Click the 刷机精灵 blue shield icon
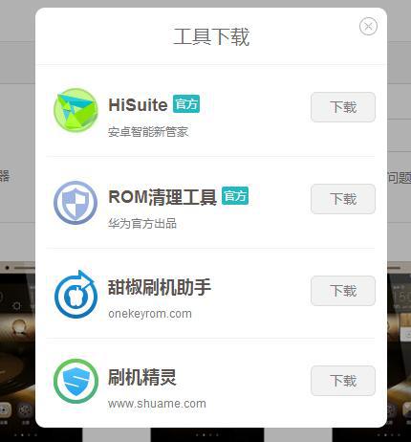The image size is (411, 442). [76, 381]
